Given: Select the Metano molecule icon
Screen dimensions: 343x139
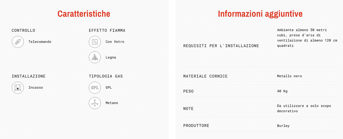Looking at the screenshot, I should coord(95,103).
